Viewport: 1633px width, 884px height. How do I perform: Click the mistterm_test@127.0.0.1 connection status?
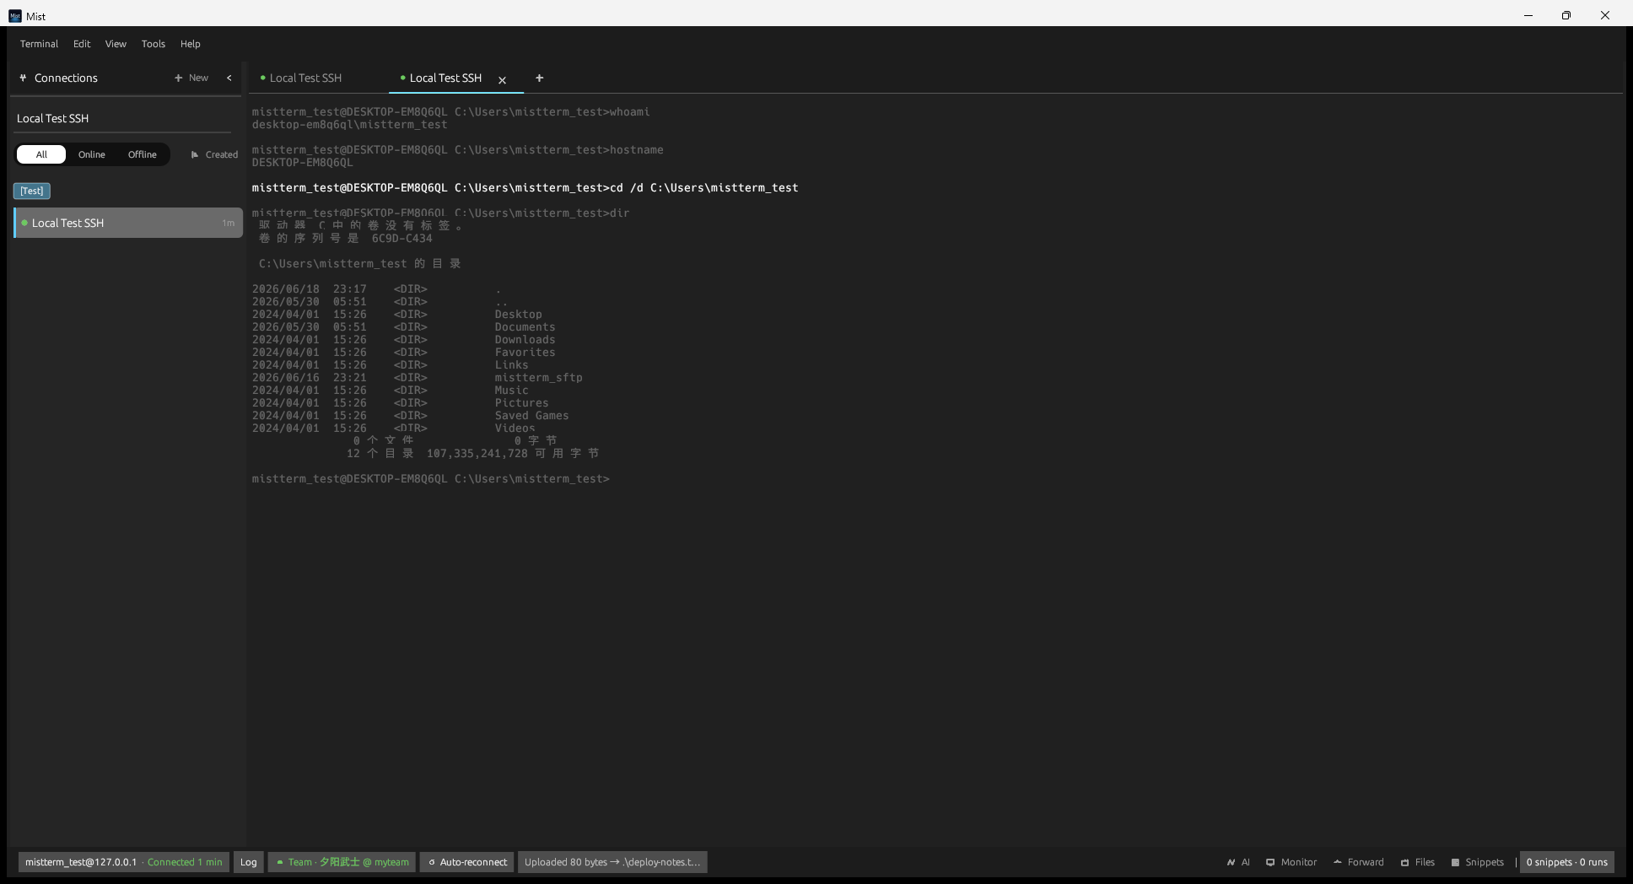[x=123, y=862]
